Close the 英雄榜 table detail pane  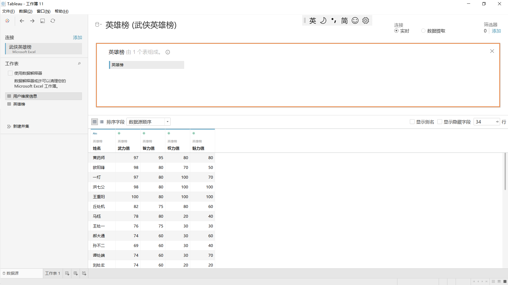click(x=492, y=51)
